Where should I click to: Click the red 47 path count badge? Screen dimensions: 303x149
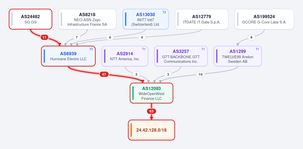(x=104, y=74)
